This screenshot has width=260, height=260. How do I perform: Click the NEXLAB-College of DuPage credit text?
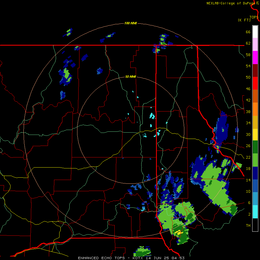pyautogui.click(x=231, y=3)
